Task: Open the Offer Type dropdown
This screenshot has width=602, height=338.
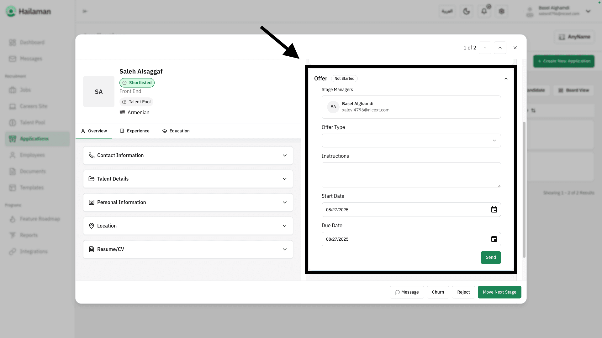Action: (x=411, y=141)
